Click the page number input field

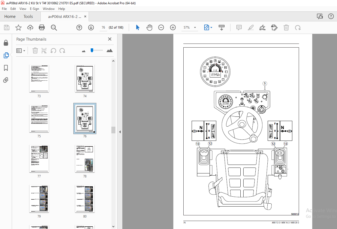click(103, 28)
